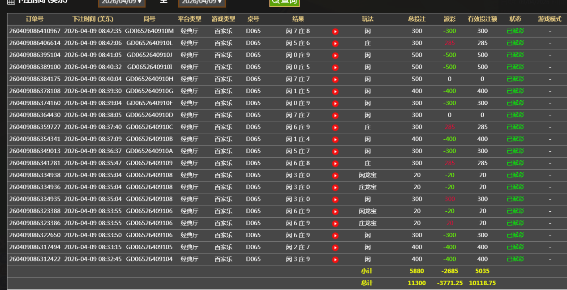Viewport: 567px width, 290px height.
Task: Play replay for round GD06526409109
Action: point(335,163)
